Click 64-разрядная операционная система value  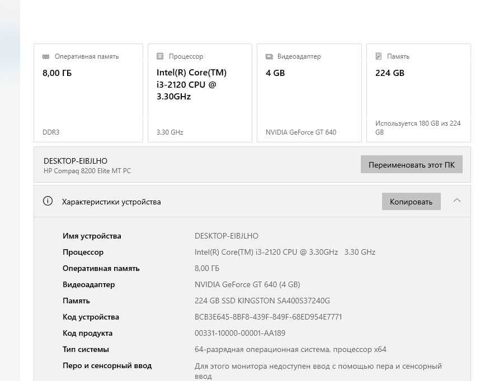tap(290, 350)
